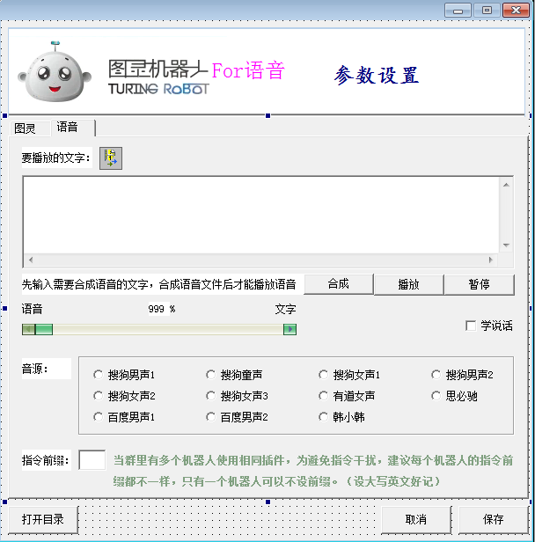Viewport: 535px width, 542px height.
Task: Click the green slider thumb
Action: (x=44, y=329)
